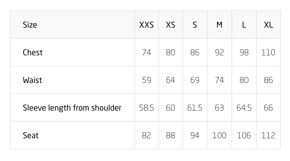Click the M size column header
This screenshot has height=161, width=290.
tap(219, 25)
